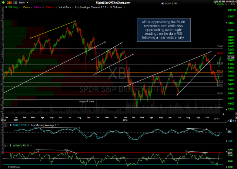Click the 73.00 horizontal level label
The image size is (237, 169).
[x=220, y=47]
